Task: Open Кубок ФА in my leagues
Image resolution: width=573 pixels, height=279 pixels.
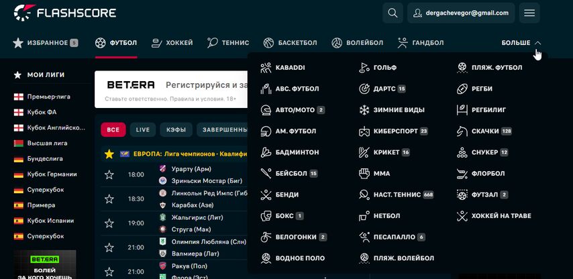Action: pos(42,112)
